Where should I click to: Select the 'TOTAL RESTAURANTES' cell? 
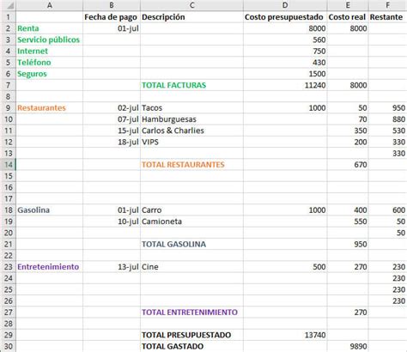point(191,165)
